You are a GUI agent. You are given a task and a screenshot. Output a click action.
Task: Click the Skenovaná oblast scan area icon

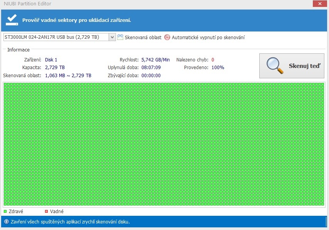[120, 37]
